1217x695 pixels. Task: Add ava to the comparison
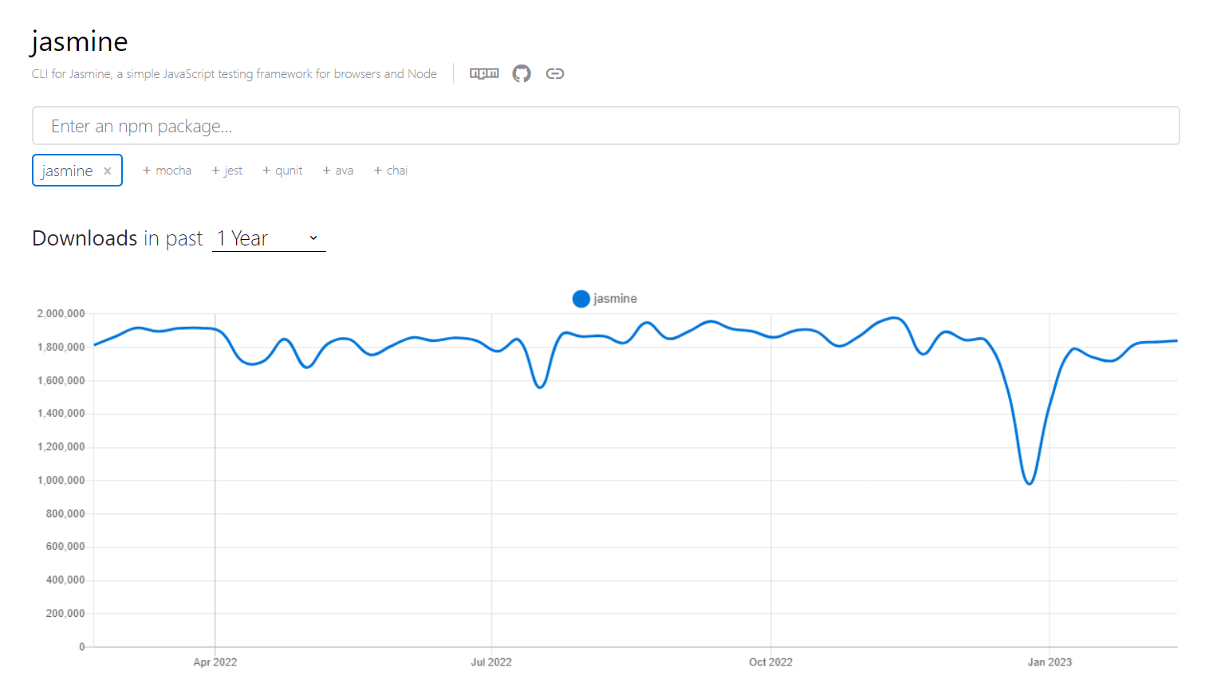(x=338, y=171)
